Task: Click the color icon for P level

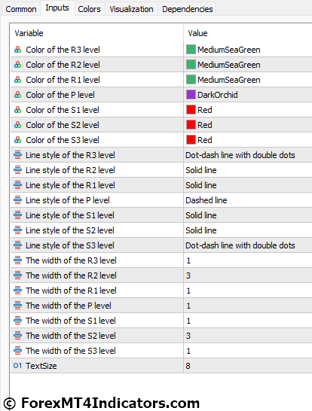Action: (x=18, y=95)
